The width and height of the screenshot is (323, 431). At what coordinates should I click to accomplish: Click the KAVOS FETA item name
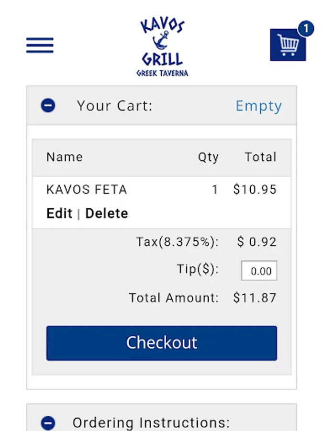(x=87, y=190)
